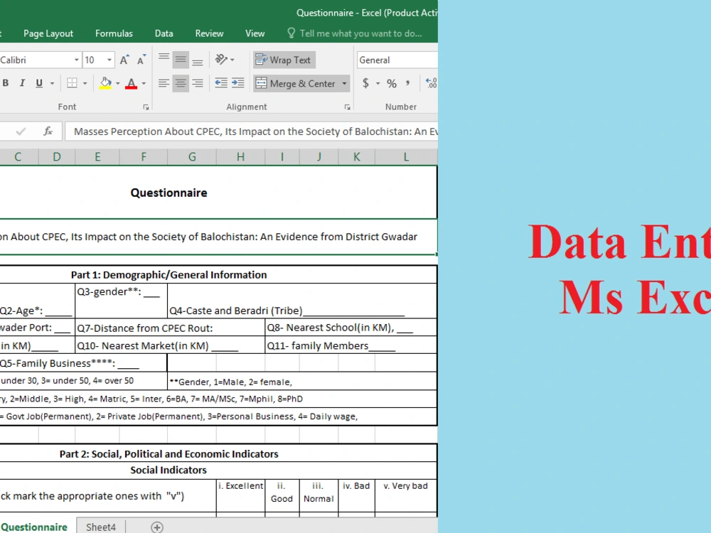The width and height of the screenshot is (711, 533).
Task: Click the Borders icon
Action: (x=72, y=83)
